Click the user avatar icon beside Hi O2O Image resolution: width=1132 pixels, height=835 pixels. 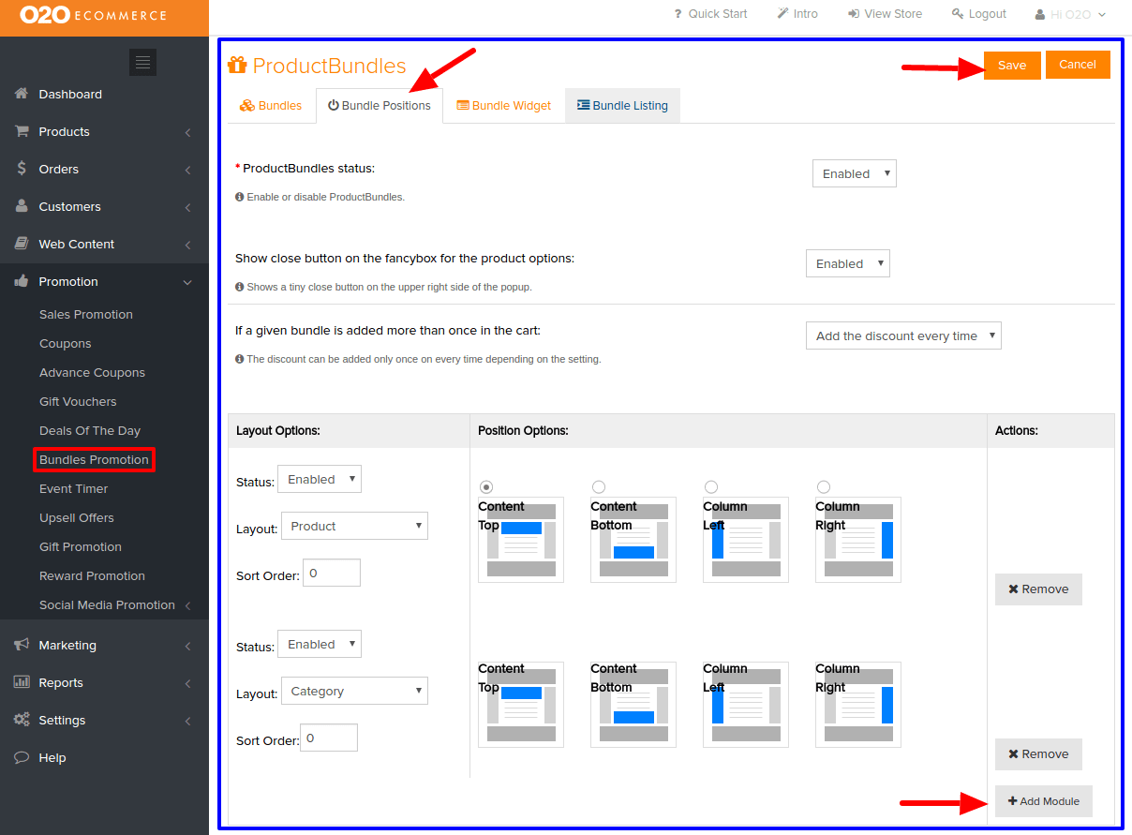point(1040,14)
